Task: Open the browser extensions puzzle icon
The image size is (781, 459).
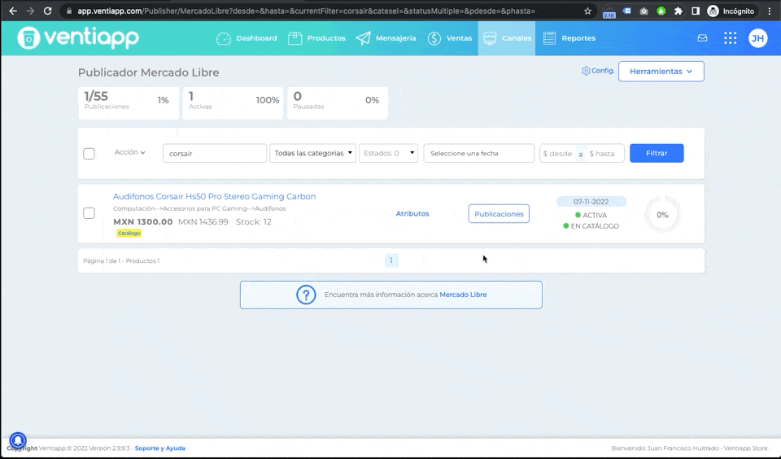Action: 678,11
